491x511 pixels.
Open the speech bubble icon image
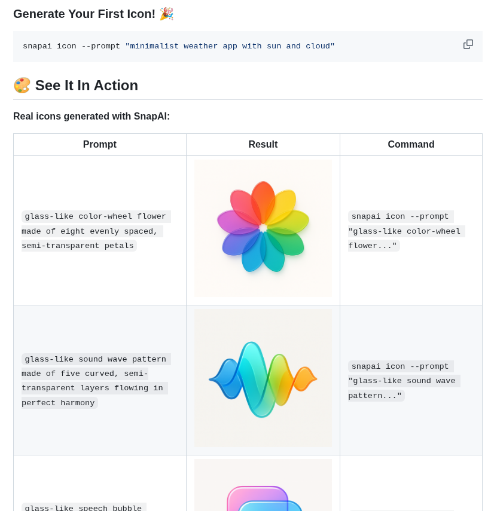click(x=263, y=485)
